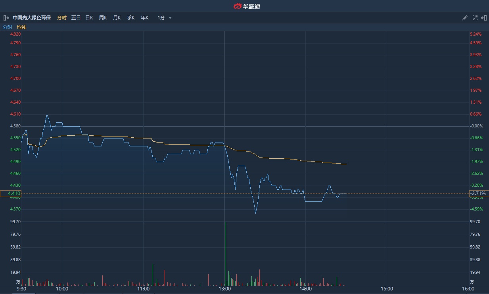Enter fullscreen chart view

coord(475,18)
